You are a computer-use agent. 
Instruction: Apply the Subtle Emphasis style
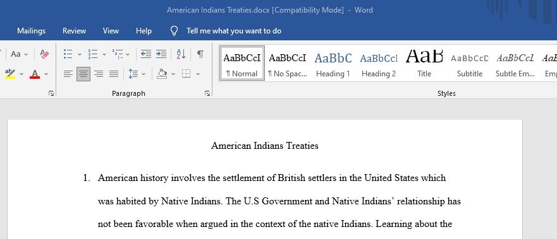515,63
